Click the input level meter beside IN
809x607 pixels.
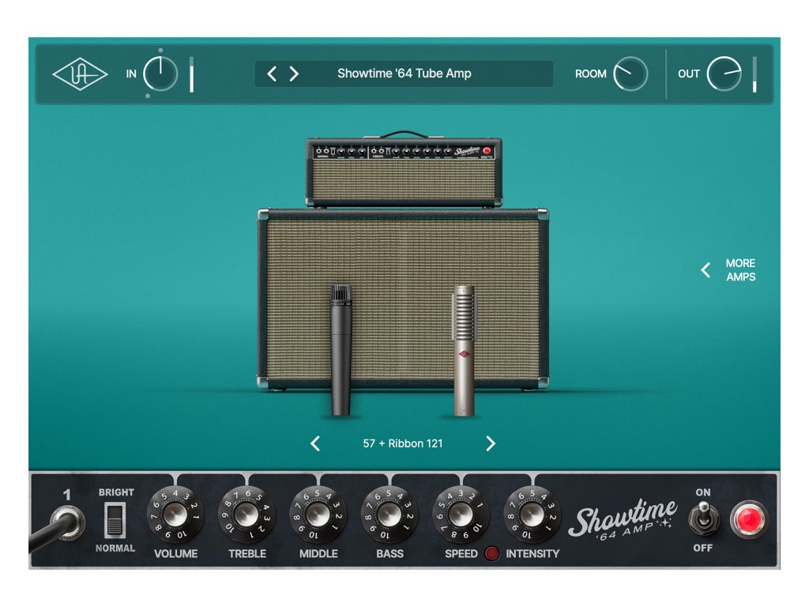click(x=191, y=74)
